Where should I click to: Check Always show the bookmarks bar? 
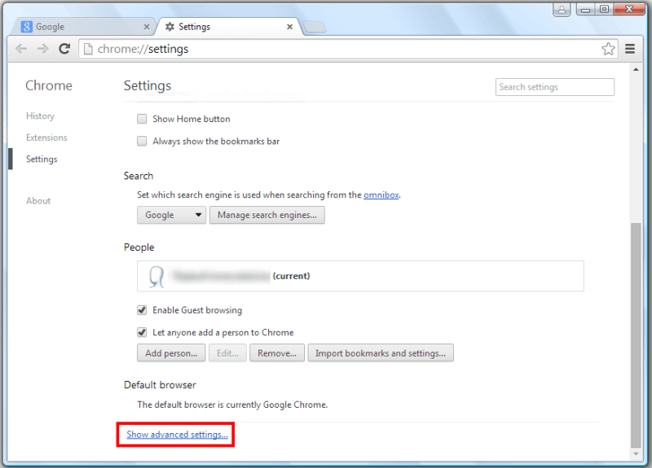click(x=142, y=141)
